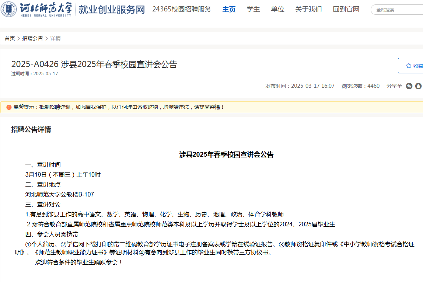Click the centered heading 涉县2025年春季校园宣讲会公告
The width and height of the screenshot is (423, 282).
[x=226, y=154]
